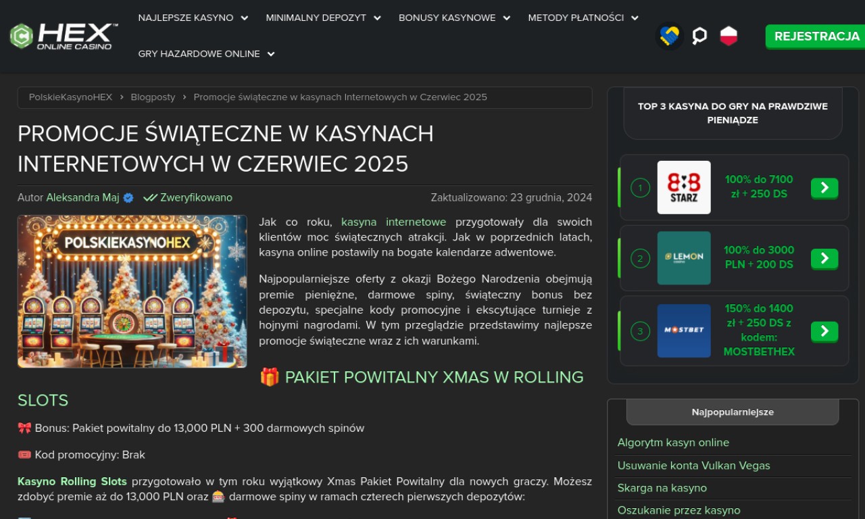Image resolution: width=865 pixels, height=519 pixels.
Task: Click the blue-yellow Ukraine heart icon
Action: (670, 36)
